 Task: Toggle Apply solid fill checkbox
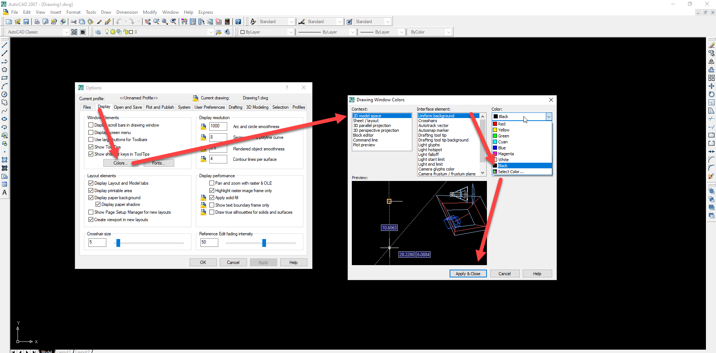click(x=212, y=198)
